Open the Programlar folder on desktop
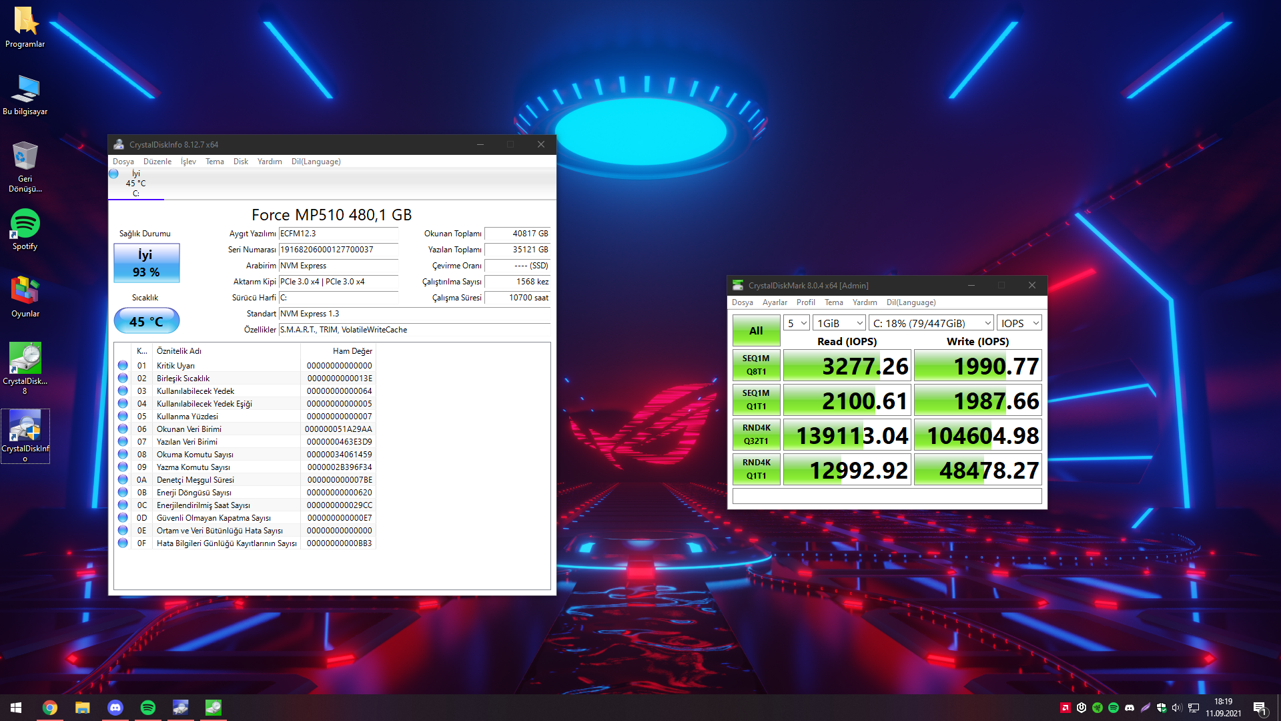The image size is (1281, 721). pos(25,27)
